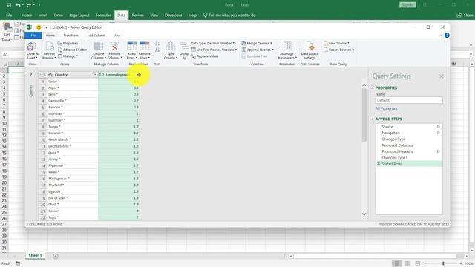
Task: Select the Unemployment column header
Action: click(119, 74)
